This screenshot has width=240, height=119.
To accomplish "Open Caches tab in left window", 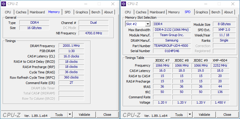I will pyautogui.click(x=21, y=12).
